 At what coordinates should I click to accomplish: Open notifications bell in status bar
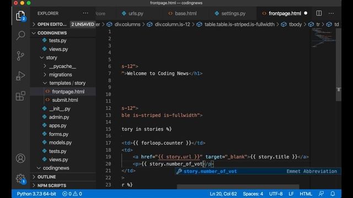(x=333, y=194)
